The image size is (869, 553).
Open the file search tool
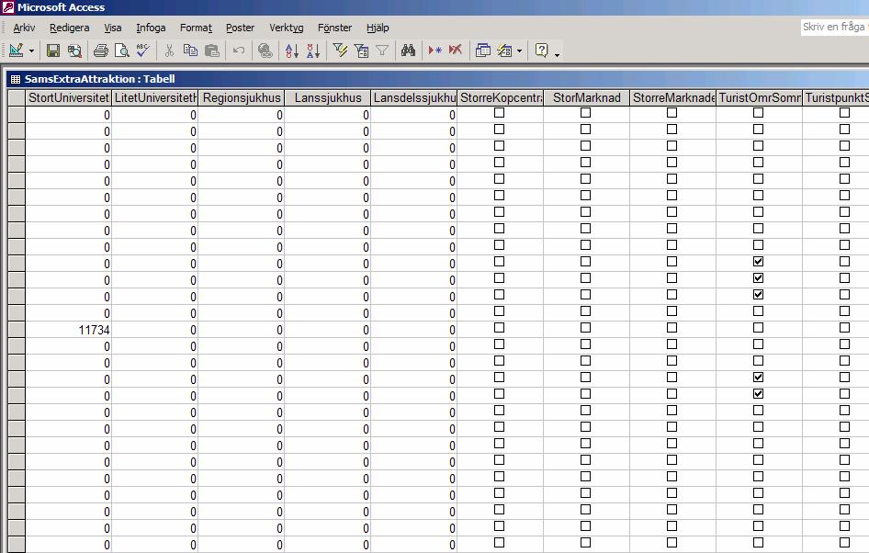(74, 51)
